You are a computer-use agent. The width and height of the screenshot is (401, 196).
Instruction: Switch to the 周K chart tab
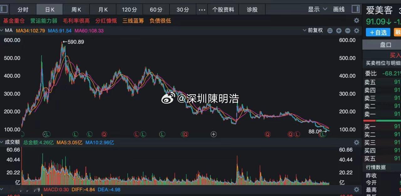click(76, 9)
